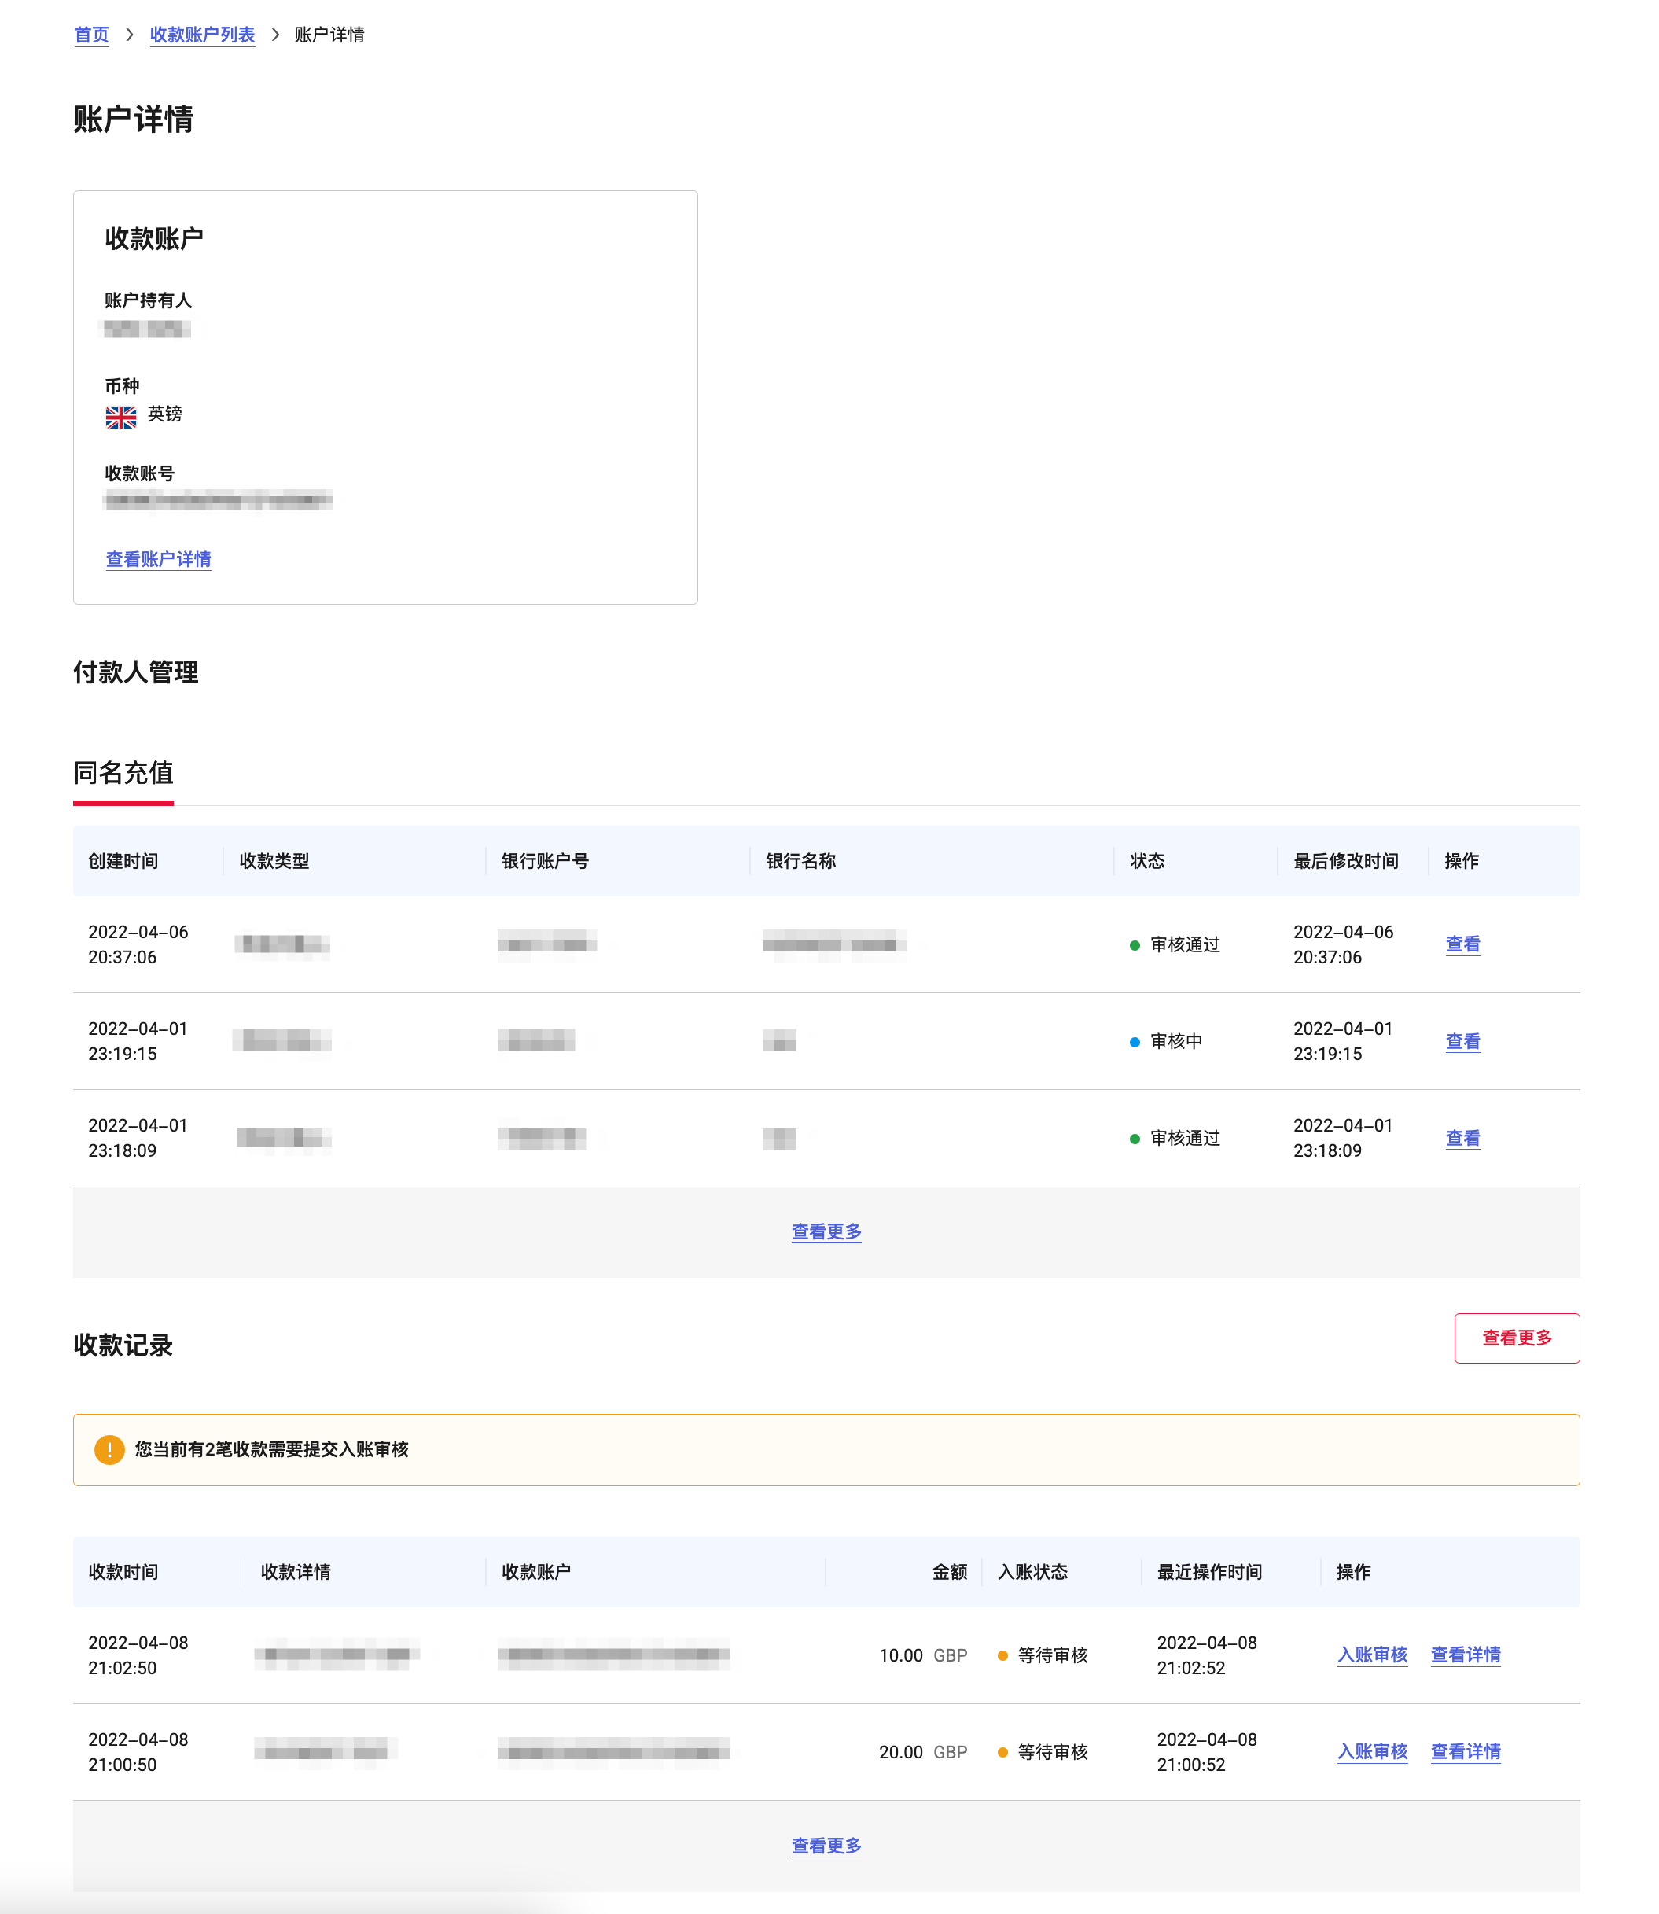Go to 首页 breadcrumb link

point(92,35)
